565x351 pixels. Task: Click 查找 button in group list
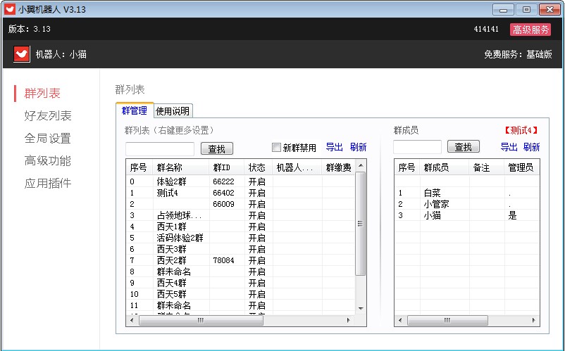pyautogui.click(x=217, y=148)
